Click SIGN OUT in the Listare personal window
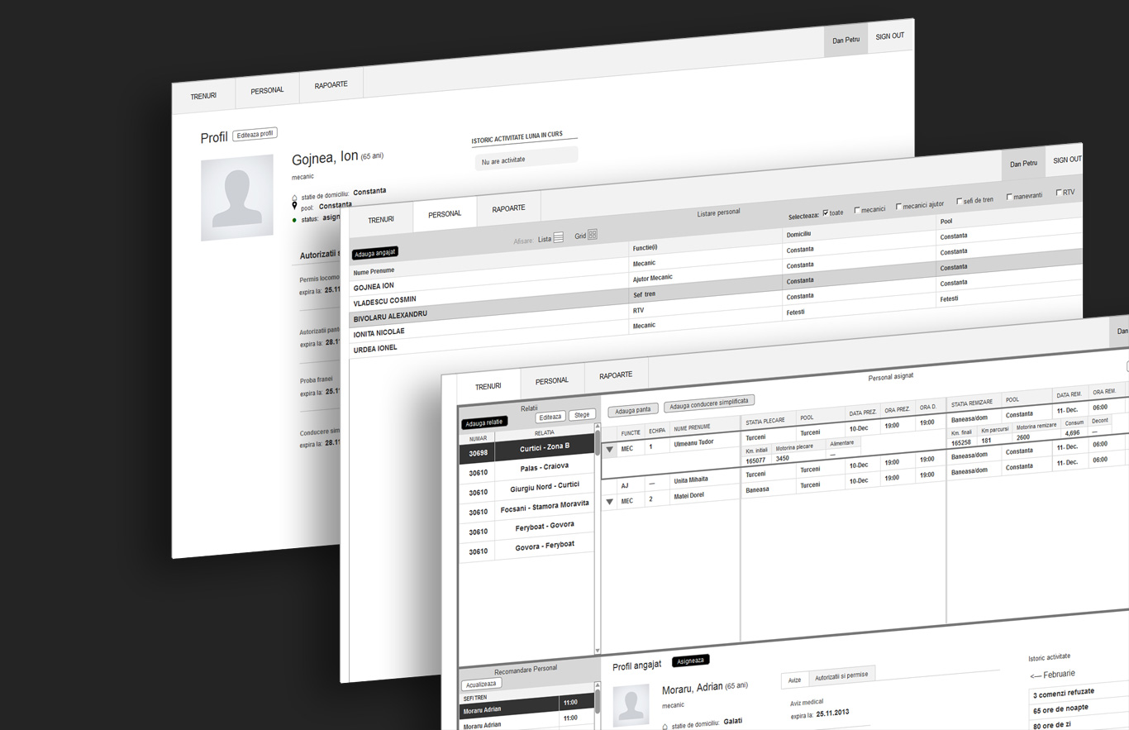The width and height of the screenshot is (1129, 730). click(x=1067, y=160)
